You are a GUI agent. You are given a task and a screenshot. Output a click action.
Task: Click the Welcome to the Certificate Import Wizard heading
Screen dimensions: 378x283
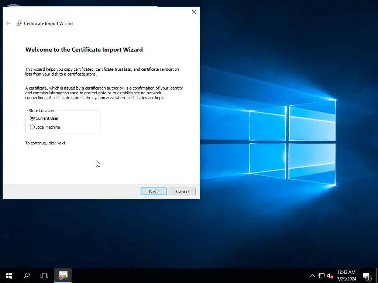[x=84, y=50]
